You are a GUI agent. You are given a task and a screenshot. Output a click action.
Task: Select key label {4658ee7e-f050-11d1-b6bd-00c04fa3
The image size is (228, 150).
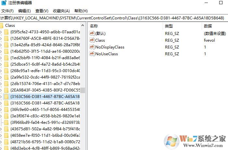pos(45,135)
